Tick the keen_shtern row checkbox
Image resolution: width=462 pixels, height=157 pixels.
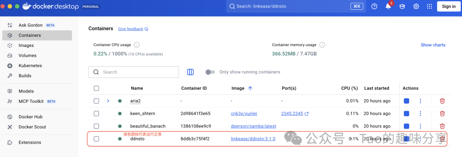coord(96,113)
